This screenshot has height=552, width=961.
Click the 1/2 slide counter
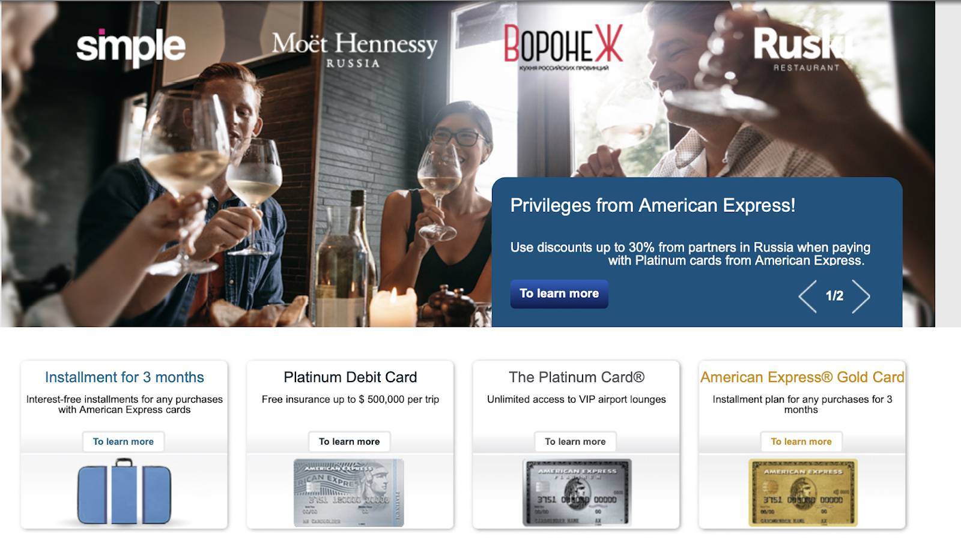coord(834,296)
